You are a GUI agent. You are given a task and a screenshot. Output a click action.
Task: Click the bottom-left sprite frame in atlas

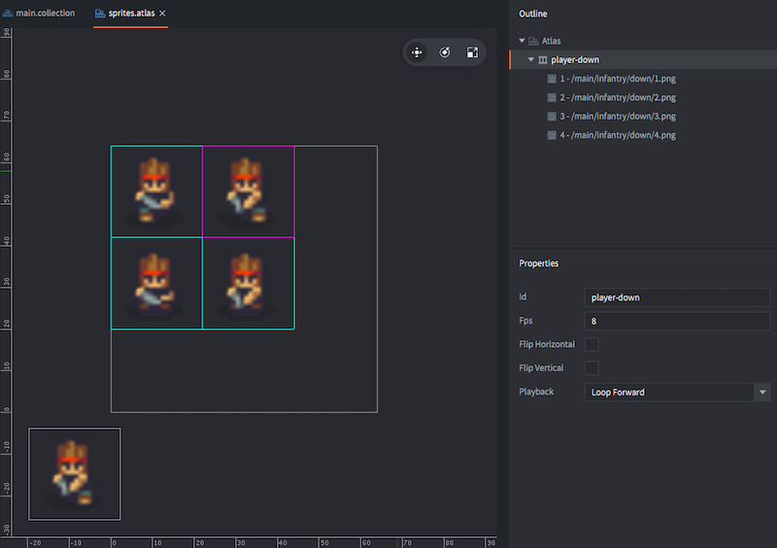[156, 283]
